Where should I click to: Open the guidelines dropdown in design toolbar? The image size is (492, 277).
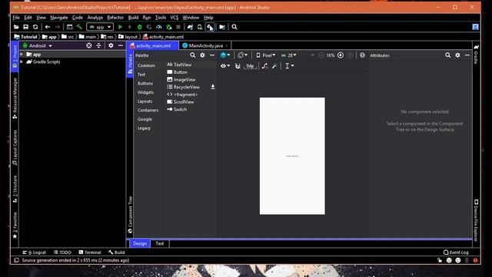coord(289,66)
